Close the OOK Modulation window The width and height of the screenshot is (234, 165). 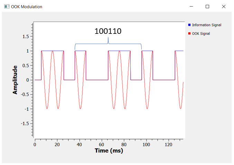tap(224, 7)
